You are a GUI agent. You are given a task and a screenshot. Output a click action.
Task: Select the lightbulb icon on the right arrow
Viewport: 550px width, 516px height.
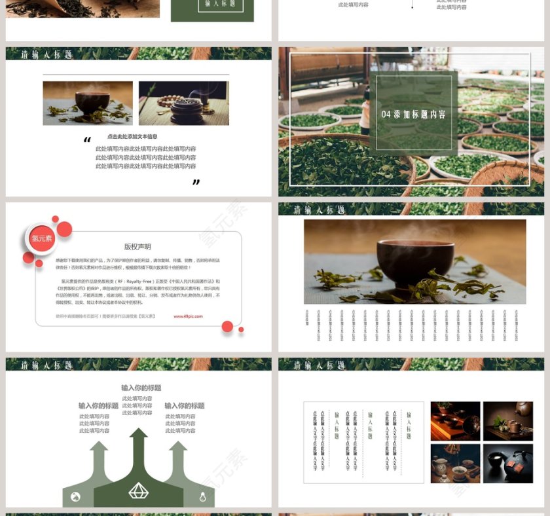click(x=202, y=496)
